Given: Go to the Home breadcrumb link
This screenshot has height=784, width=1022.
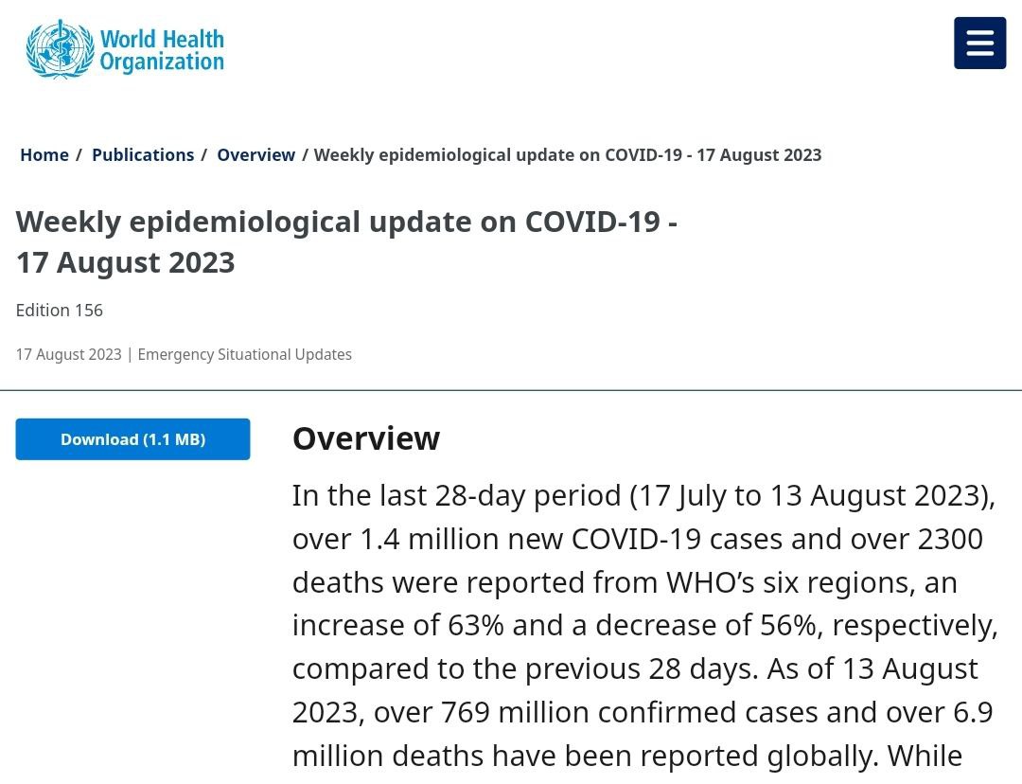Looking at the screenshot, I should point(44,155).
